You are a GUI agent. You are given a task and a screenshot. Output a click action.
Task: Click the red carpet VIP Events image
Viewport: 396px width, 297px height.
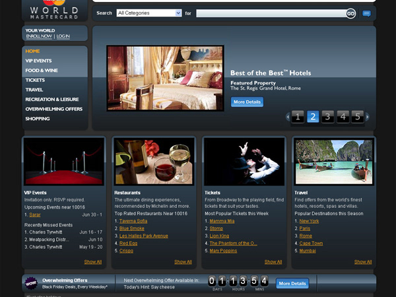coord(64,162)
